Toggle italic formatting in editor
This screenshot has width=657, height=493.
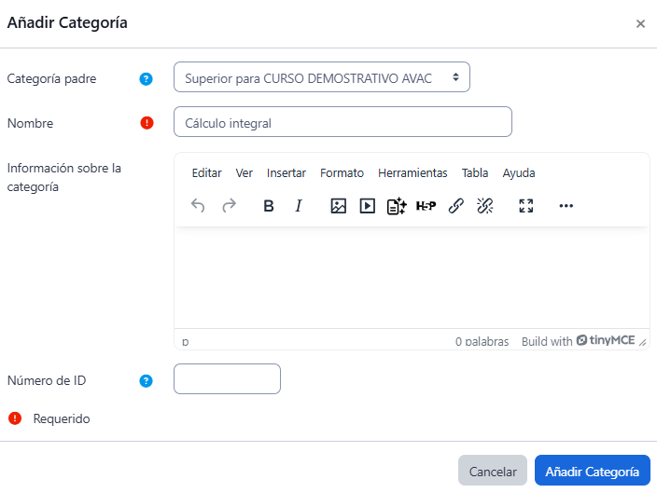pyautogui.click(x=299, y=206)
